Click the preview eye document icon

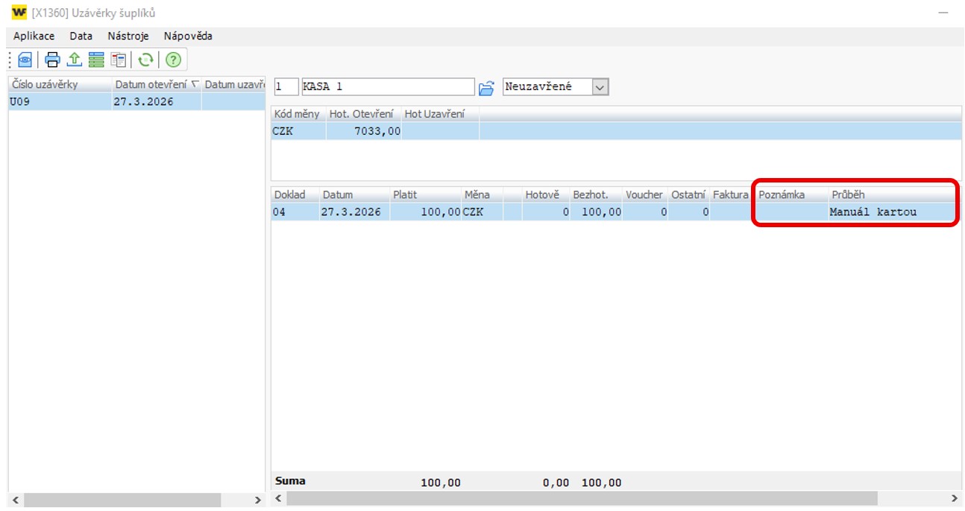click(x=25, y=60)
